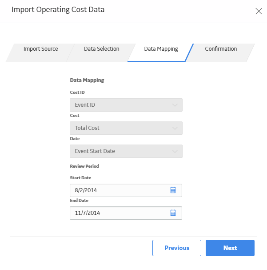
Task: Click the Review Period section label
Action: click(84, 166)
